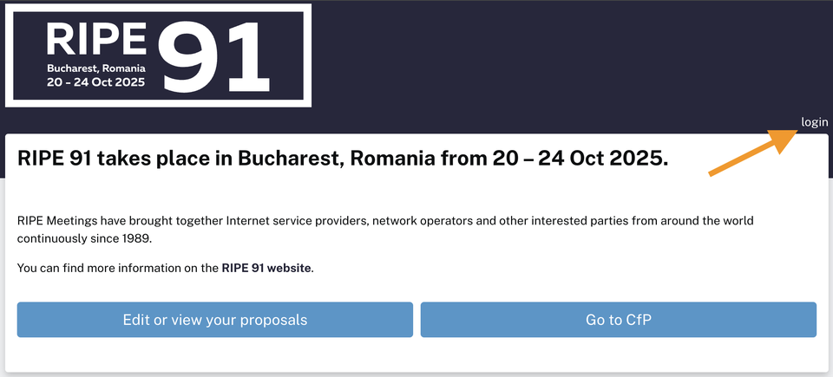Click the RIPE wordmark in the logo
Image resolution: width=833 pixels, height=377 pixels.
pyautogui.click(x=96, y=38)
